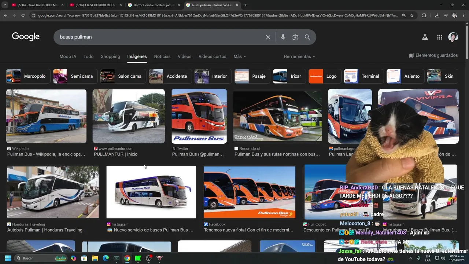Go to the Google logo homepage
The width and height of the screenshot is (469, 264).
click(26, 37)
